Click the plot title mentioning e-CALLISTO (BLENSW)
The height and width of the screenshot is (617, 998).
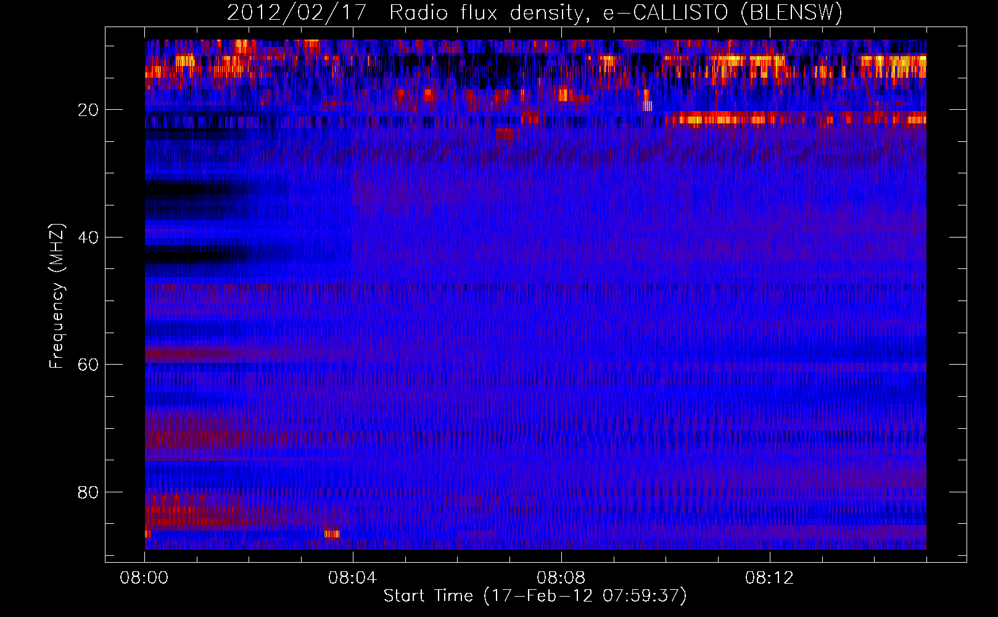535,13
